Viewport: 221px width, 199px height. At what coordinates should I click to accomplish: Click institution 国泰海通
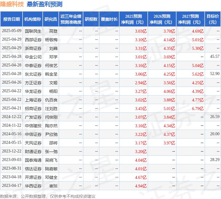tap(33, 160)
